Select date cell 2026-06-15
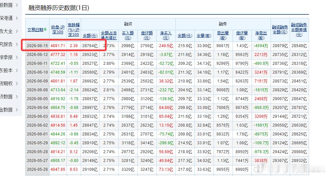The width and height of the screenshot is (328, 176). 37,46
